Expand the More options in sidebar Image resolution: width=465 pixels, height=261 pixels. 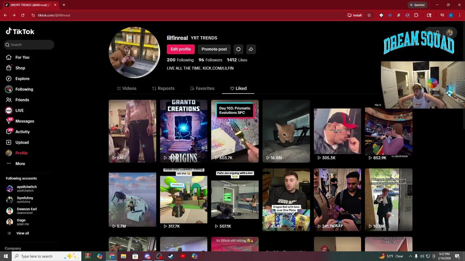click(20, 163)
